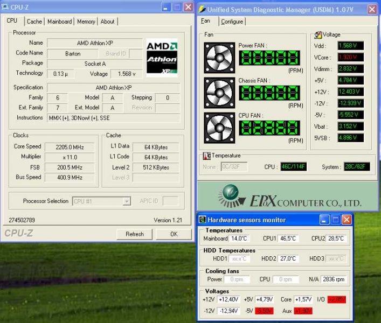
Task: Click the Power FAN RPM display
Action: point(269,58)
